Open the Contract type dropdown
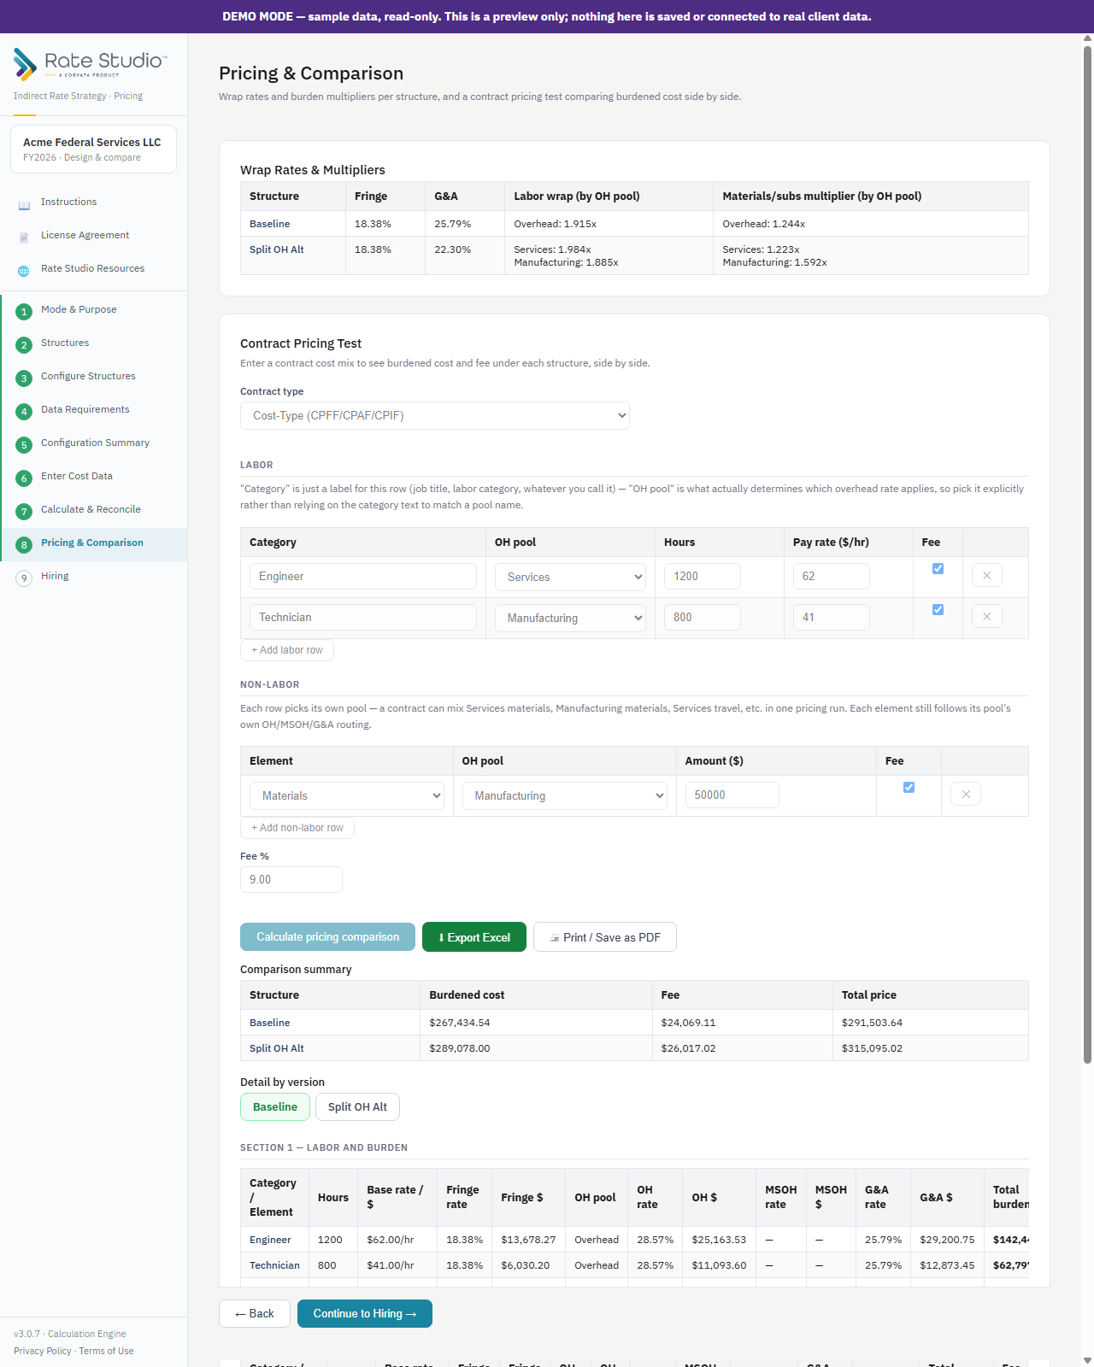Image resolution: width=1094 pixels, height=1367 pixels. 435,416
